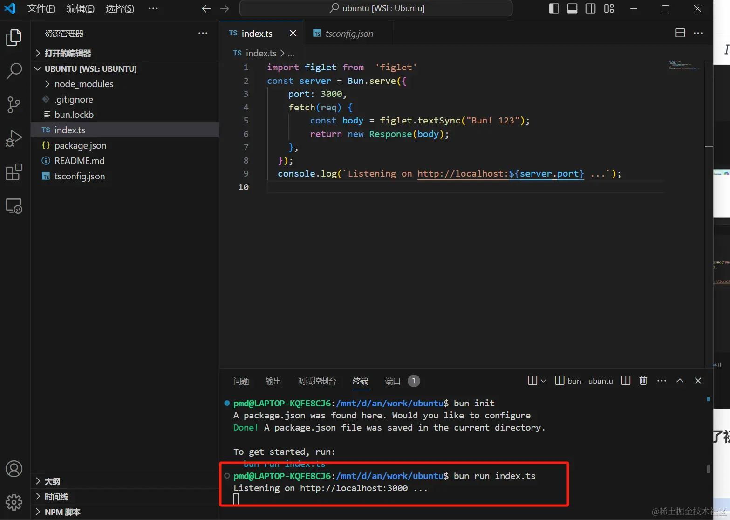730x520 pixels.
Task: Expand the 时间线 timeline section
Action: [125, 497]
